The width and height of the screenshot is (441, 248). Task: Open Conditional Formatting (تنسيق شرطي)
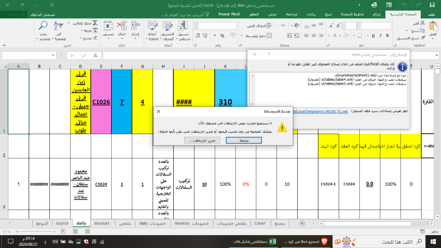pos(183,31)
